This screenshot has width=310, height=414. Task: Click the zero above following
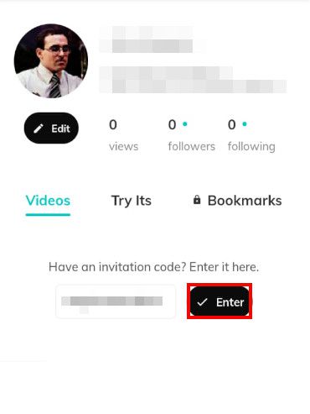coord(232,124)
